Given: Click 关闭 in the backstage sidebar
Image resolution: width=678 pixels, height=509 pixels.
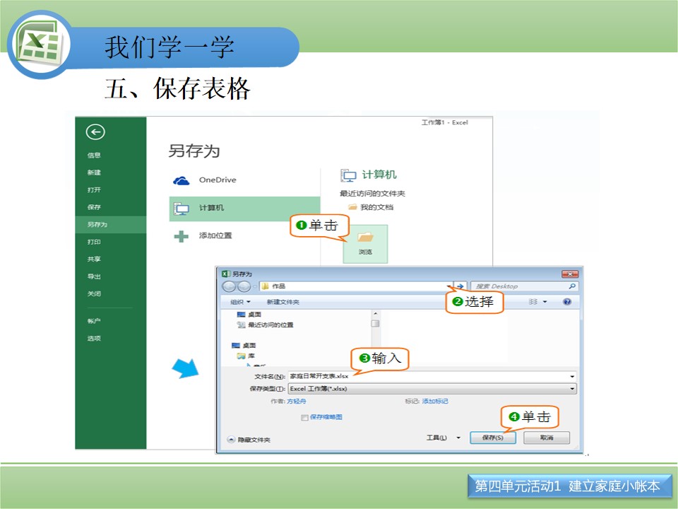Looking at the screenshot, I should coord(94,293).
